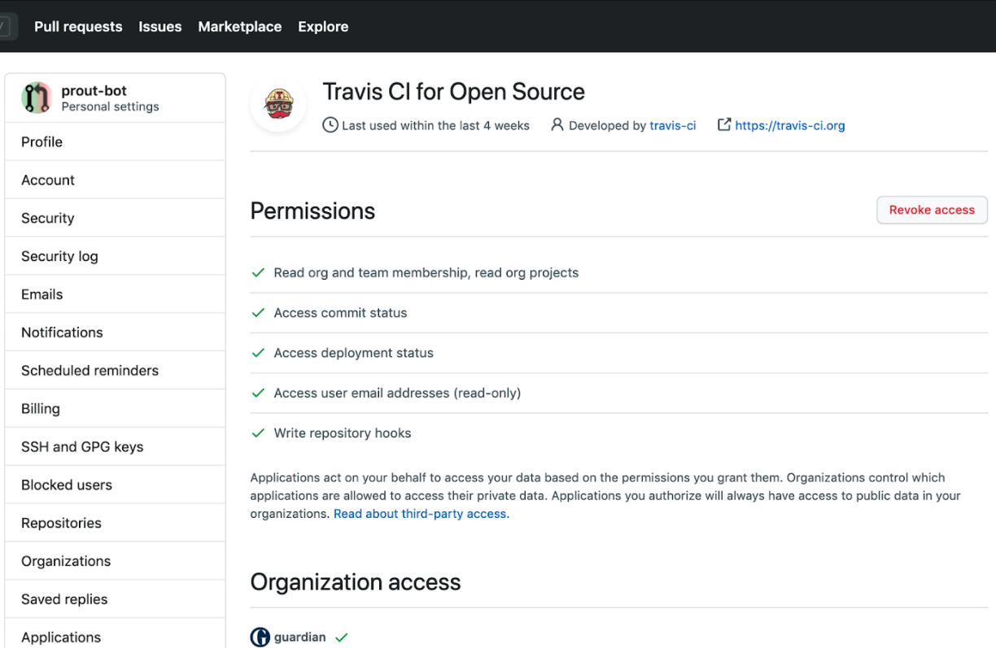Screen dimensions: 996x648
Task: Go to Repositories settings
Action: click(115, 524)
